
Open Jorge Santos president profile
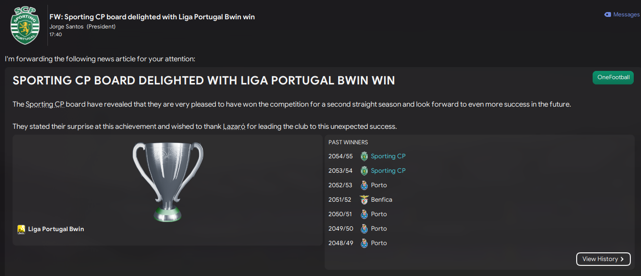tap(67, 27)
